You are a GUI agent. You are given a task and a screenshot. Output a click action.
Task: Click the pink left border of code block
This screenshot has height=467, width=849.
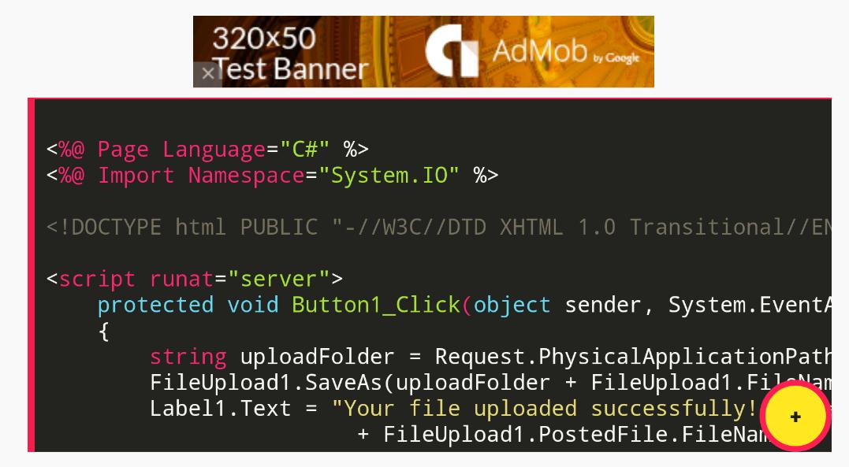tap(32, 275)
